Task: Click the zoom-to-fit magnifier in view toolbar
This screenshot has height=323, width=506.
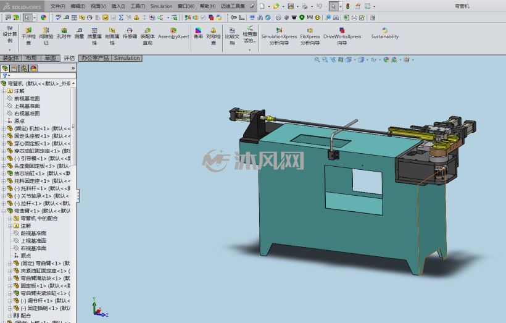Action: click(x=317, y=60)
